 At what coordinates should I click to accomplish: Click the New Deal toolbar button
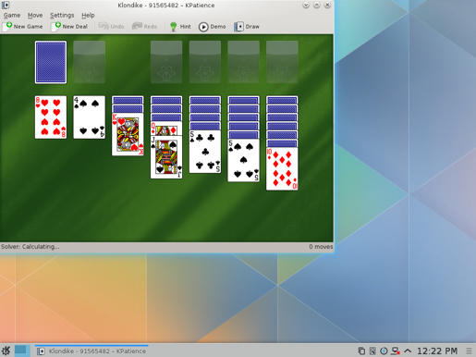70,27
